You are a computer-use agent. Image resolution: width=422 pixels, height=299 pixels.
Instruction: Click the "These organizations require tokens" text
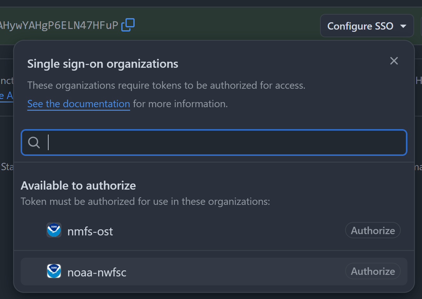point(166,85)
